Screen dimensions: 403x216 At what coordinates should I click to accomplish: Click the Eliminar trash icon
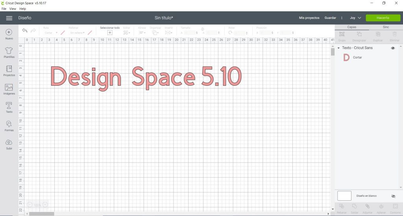click(x=394, y=34)
